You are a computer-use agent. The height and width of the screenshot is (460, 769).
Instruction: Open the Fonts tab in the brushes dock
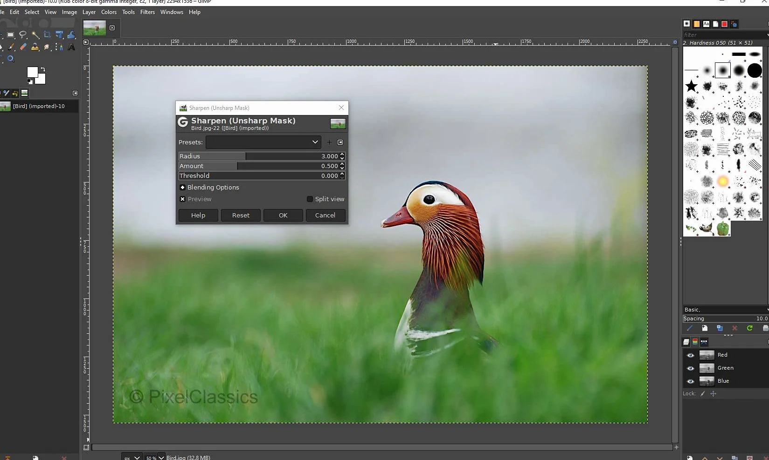coord(706,24)
